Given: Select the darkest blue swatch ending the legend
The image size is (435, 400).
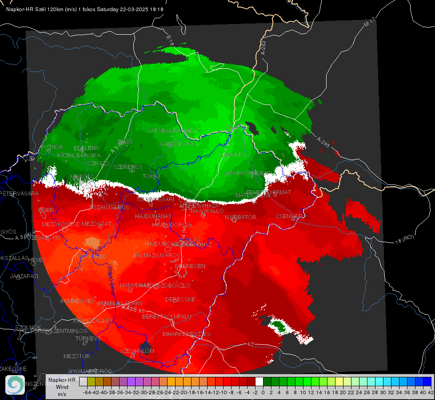Looking at the screenshot, I should pos(427,381).
